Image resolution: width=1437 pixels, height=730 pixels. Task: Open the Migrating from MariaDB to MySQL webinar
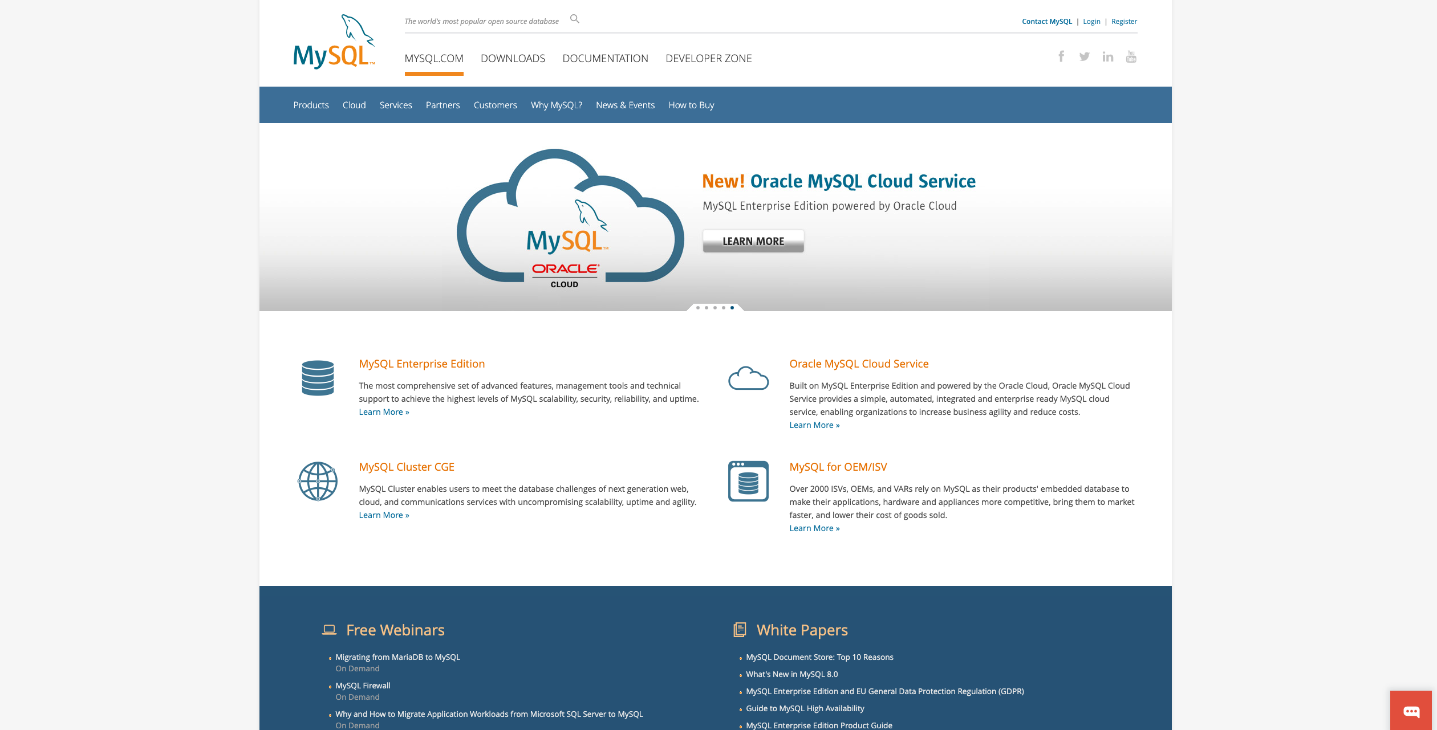pyautogui.click(x=397, y=656)
